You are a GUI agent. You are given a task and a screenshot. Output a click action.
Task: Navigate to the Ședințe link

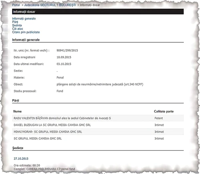[17, 25]
